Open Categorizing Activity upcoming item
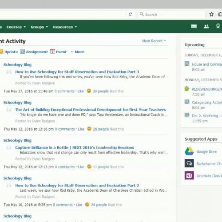This screenshot has height=222, width=222. 207,103
